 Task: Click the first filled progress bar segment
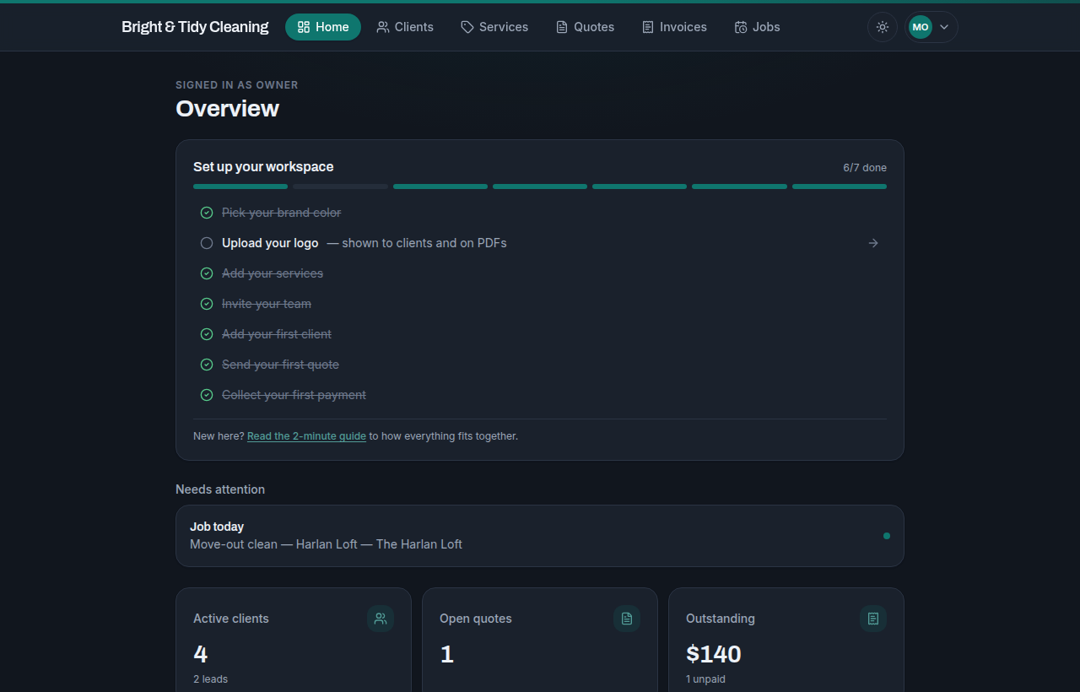tap(240, 187)
